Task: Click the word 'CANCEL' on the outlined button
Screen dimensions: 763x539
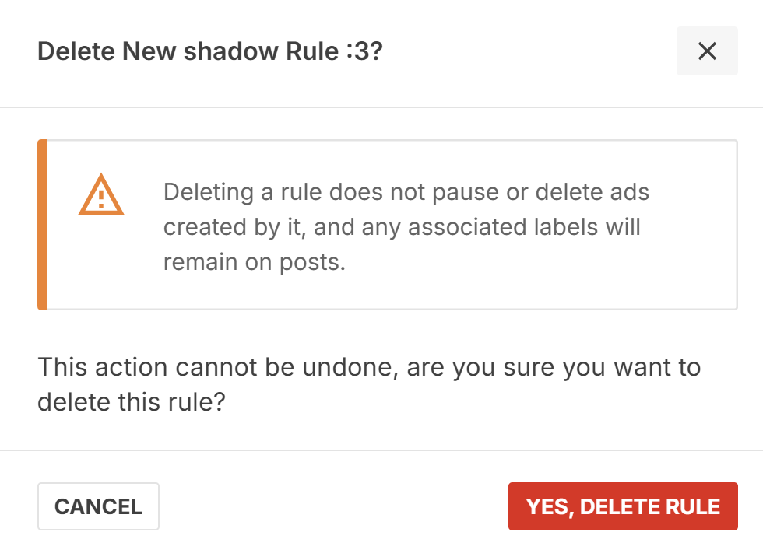Action: 98,506
